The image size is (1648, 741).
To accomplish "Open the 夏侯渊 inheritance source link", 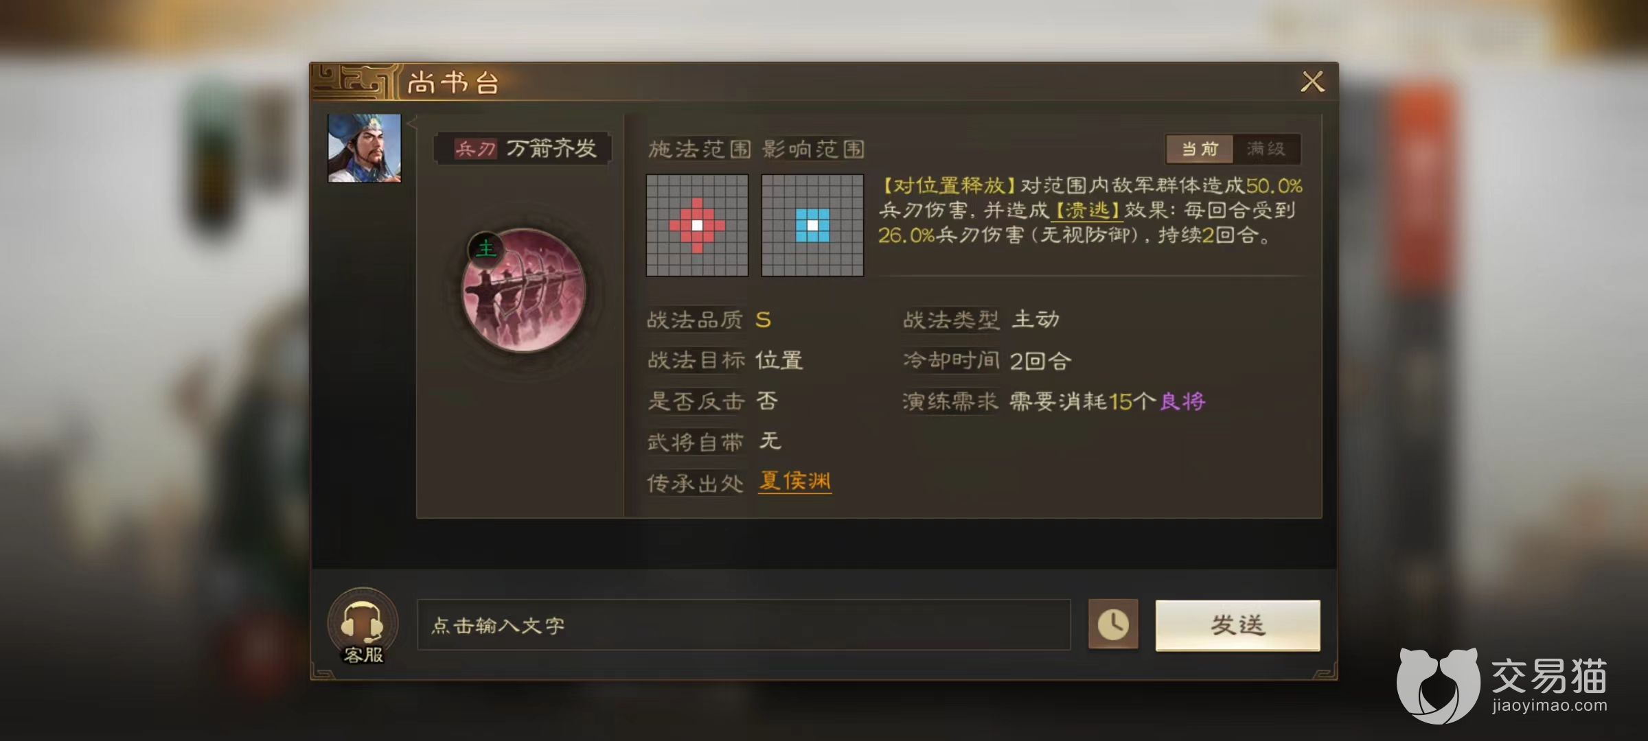I will [x=795, y=481].
